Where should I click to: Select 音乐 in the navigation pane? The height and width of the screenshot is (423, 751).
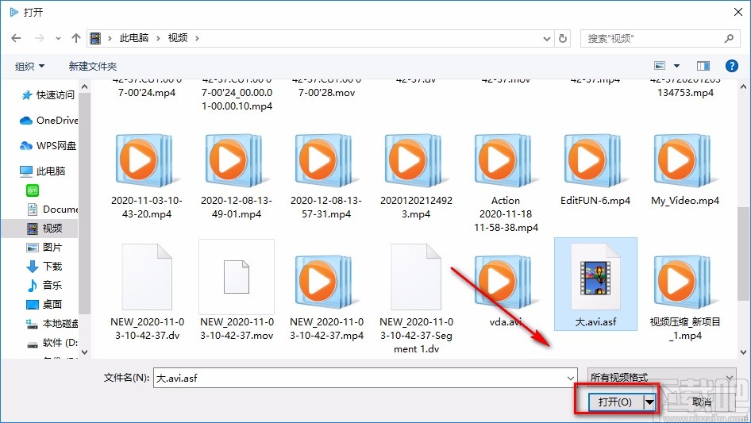(x=44, y=285)
